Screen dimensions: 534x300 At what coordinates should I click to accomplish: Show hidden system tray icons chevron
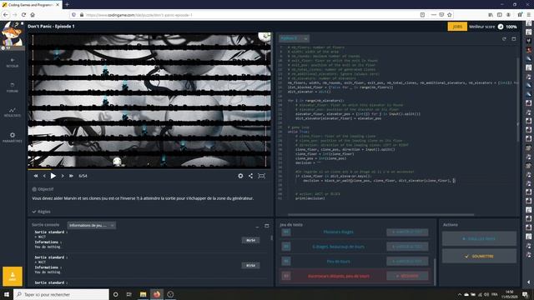[x=460, y=294]
